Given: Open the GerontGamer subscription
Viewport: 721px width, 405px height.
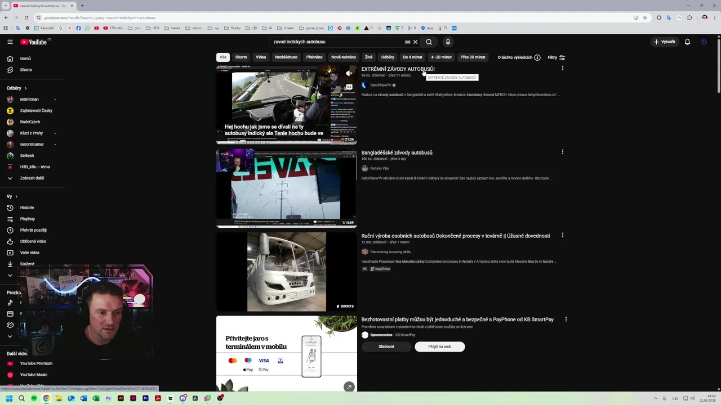Looking at the screenshot, I should [x=32, y=145].
